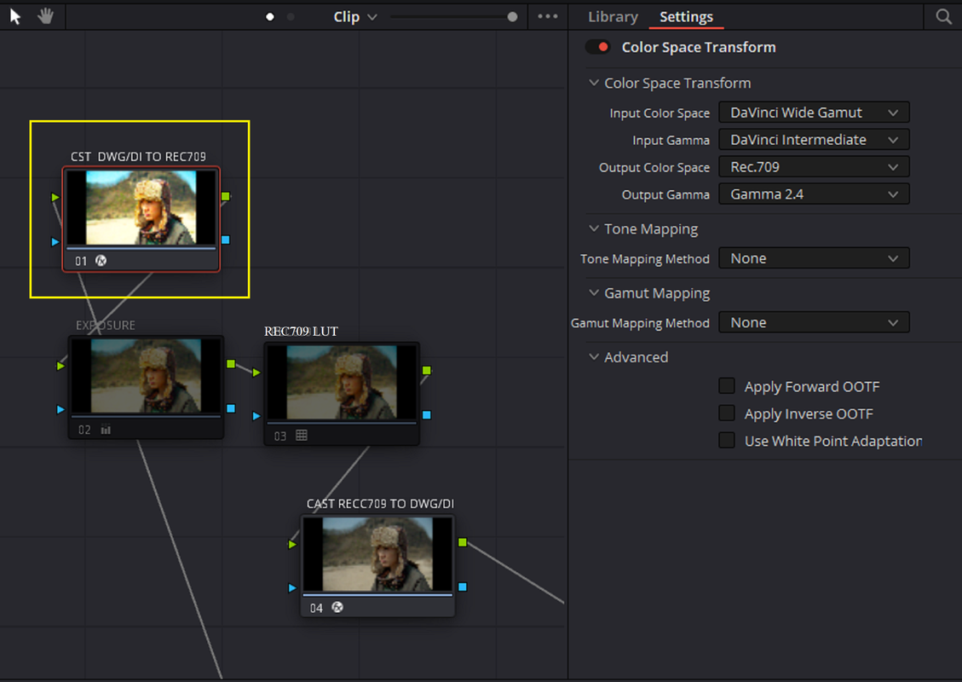Click the LUT grid icon on node 03
This screenshot has width=962, height=682.
pos(302,436)
